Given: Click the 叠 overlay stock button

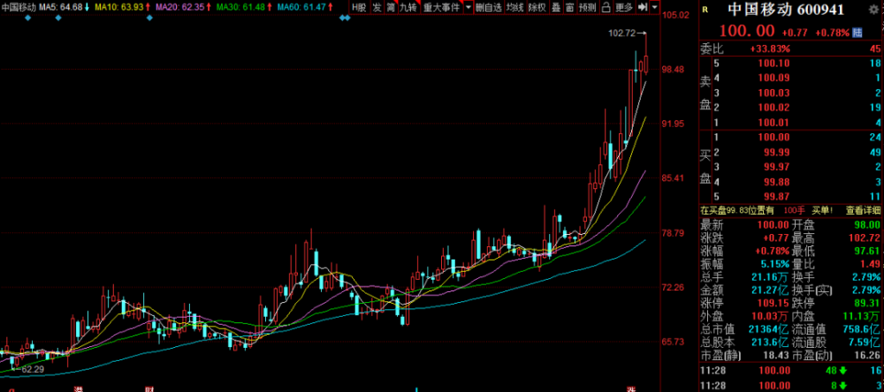Looking at the screenshot, I should (x=556, y=7).
